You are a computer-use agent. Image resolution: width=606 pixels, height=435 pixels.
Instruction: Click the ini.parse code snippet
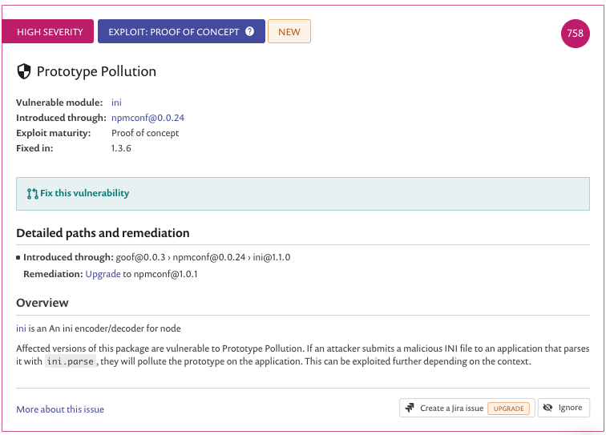tap(71, 361)
